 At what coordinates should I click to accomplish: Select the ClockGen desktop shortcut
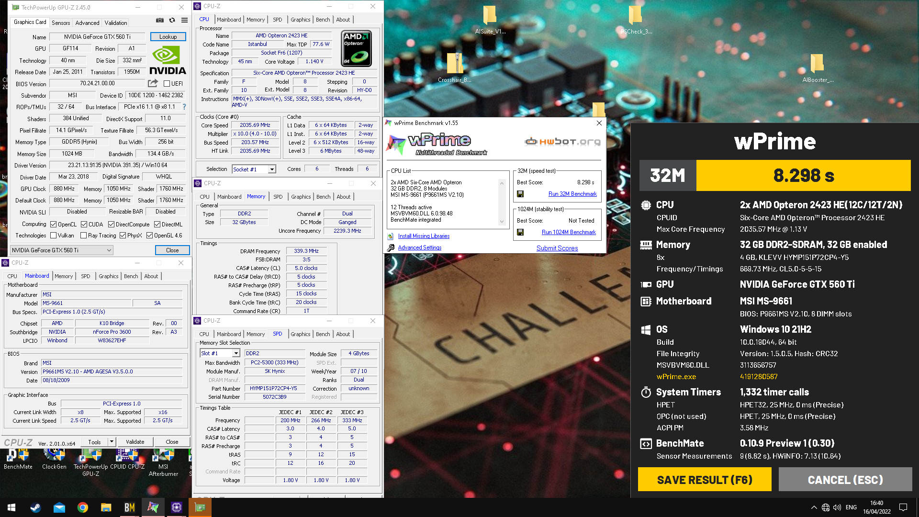coord(54,460)
